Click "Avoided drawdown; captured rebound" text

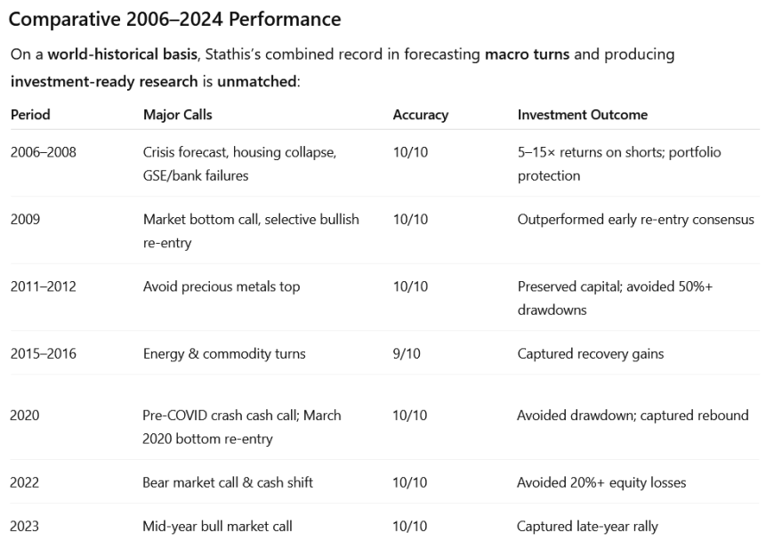pos(633,415)
